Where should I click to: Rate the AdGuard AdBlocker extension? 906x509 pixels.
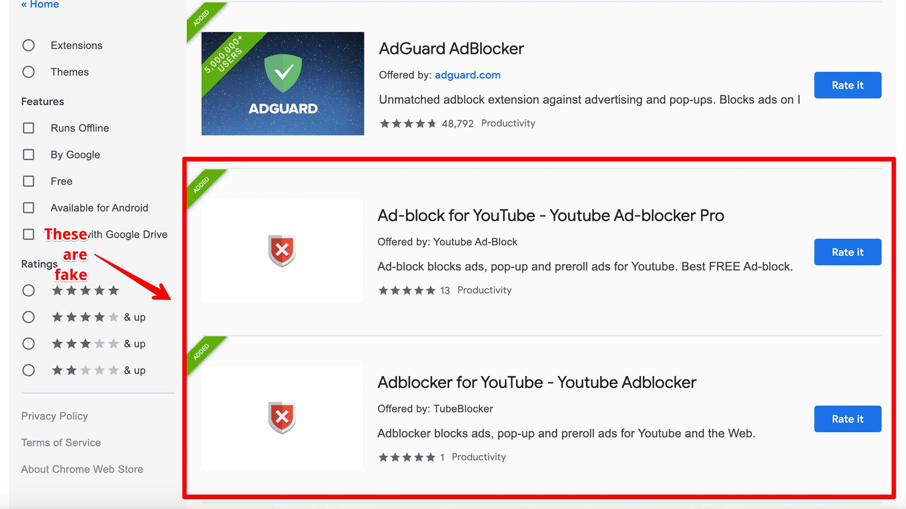pyautogui.click(x=847, y=85)
